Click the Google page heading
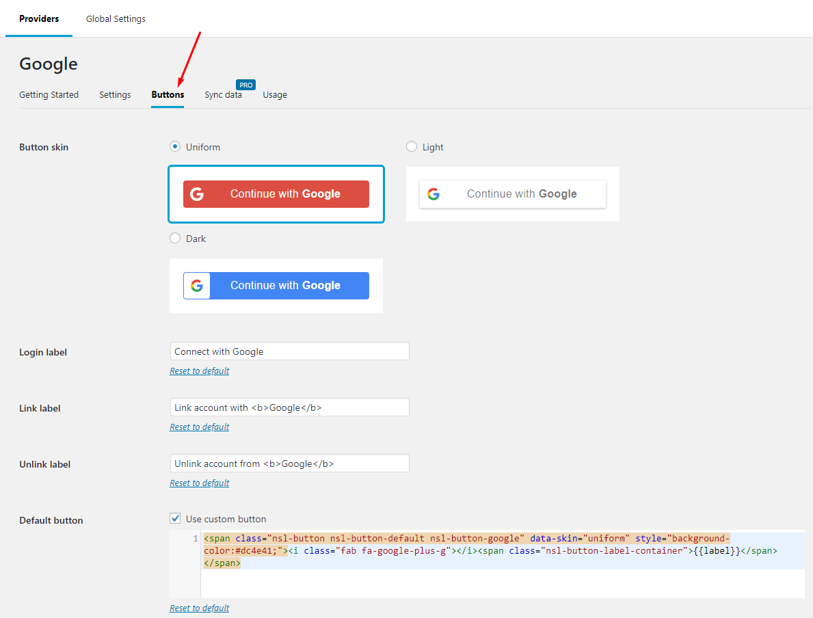This screenshot has height=618, width=813. pyautogui.click(x=49, y=64)
